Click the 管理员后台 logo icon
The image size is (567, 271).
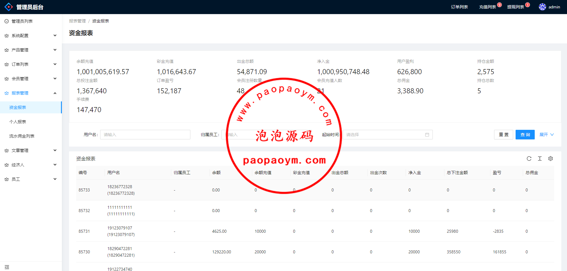9,7
